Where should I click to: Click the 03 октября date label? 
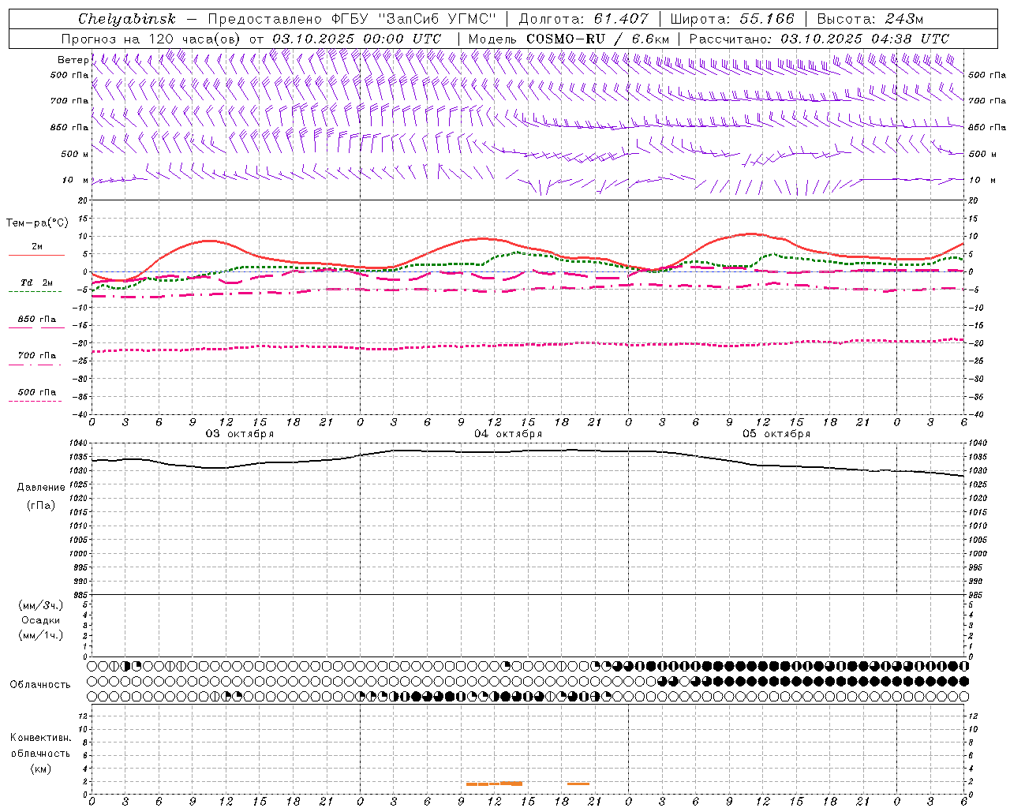(x=240, y=434)
